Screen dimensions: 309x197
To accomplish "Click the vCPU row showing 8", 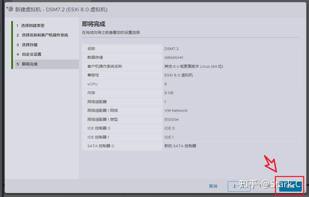I will click(191, 84).
